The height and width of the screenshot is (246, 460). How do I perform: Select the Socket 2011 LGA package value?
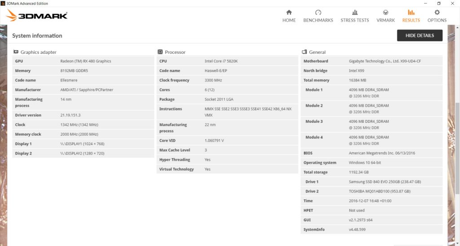219,99
